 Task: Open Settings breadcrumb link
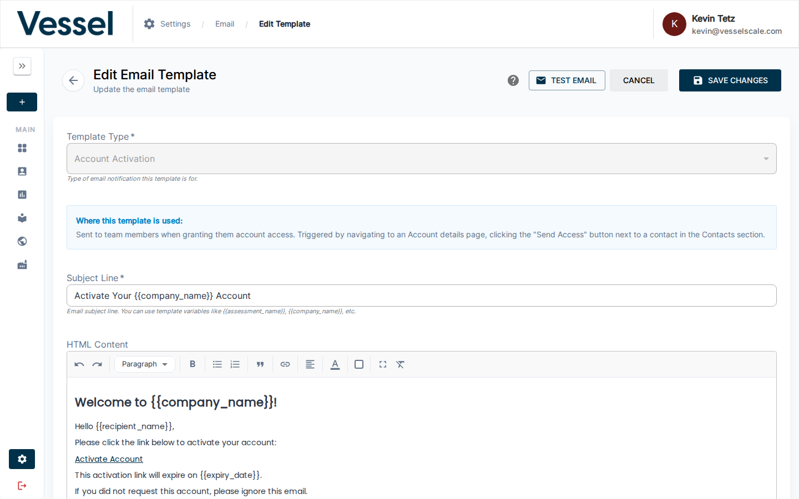pyautogui.click(x=167, y=24)
